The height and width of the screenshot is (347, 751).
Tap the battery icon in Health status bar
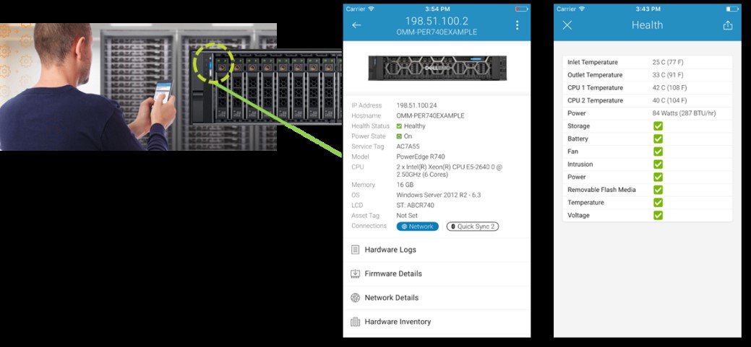pos(732,9)
